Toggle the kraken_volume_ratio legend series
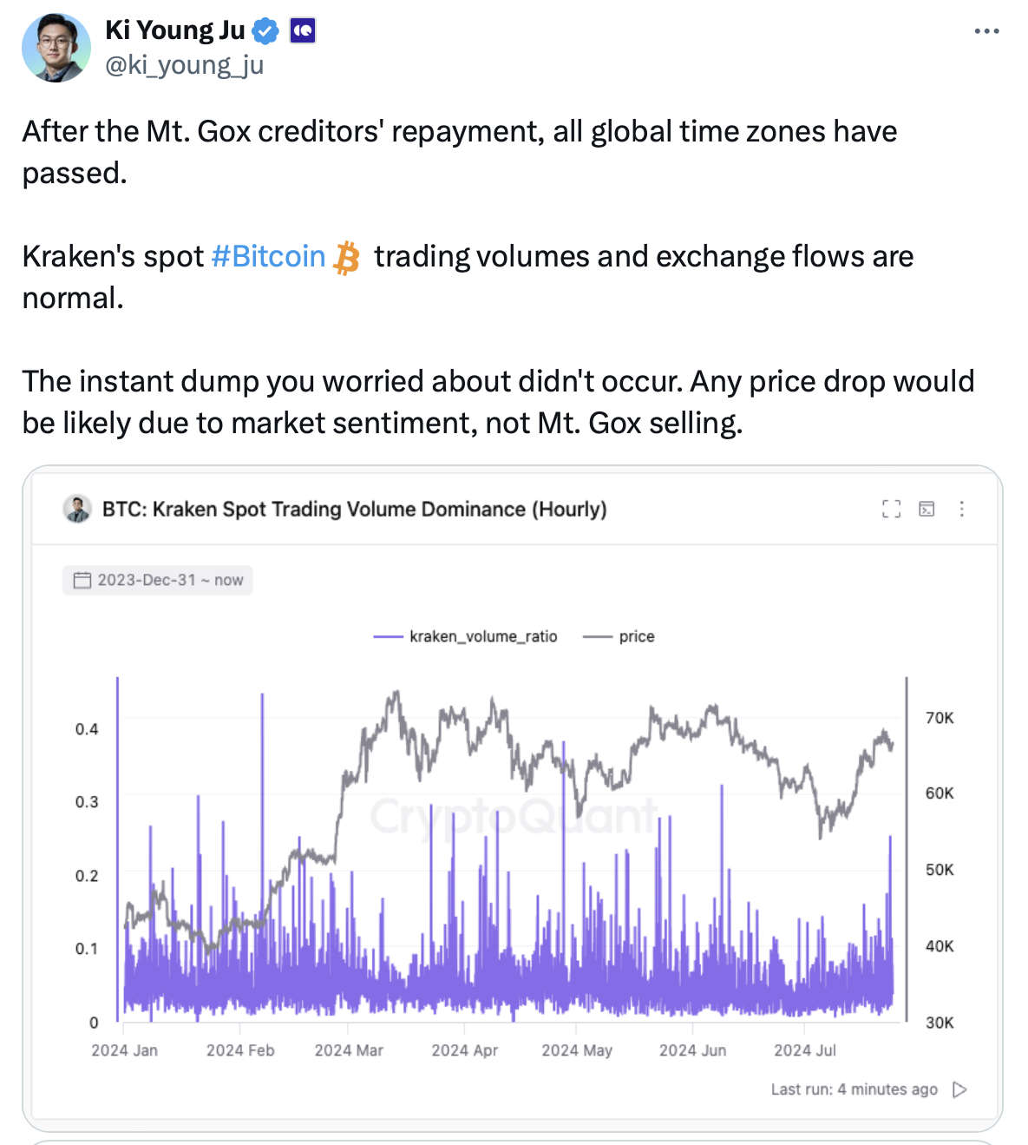This screenshot has height=1145, width=1028. [x=465, y=636]
